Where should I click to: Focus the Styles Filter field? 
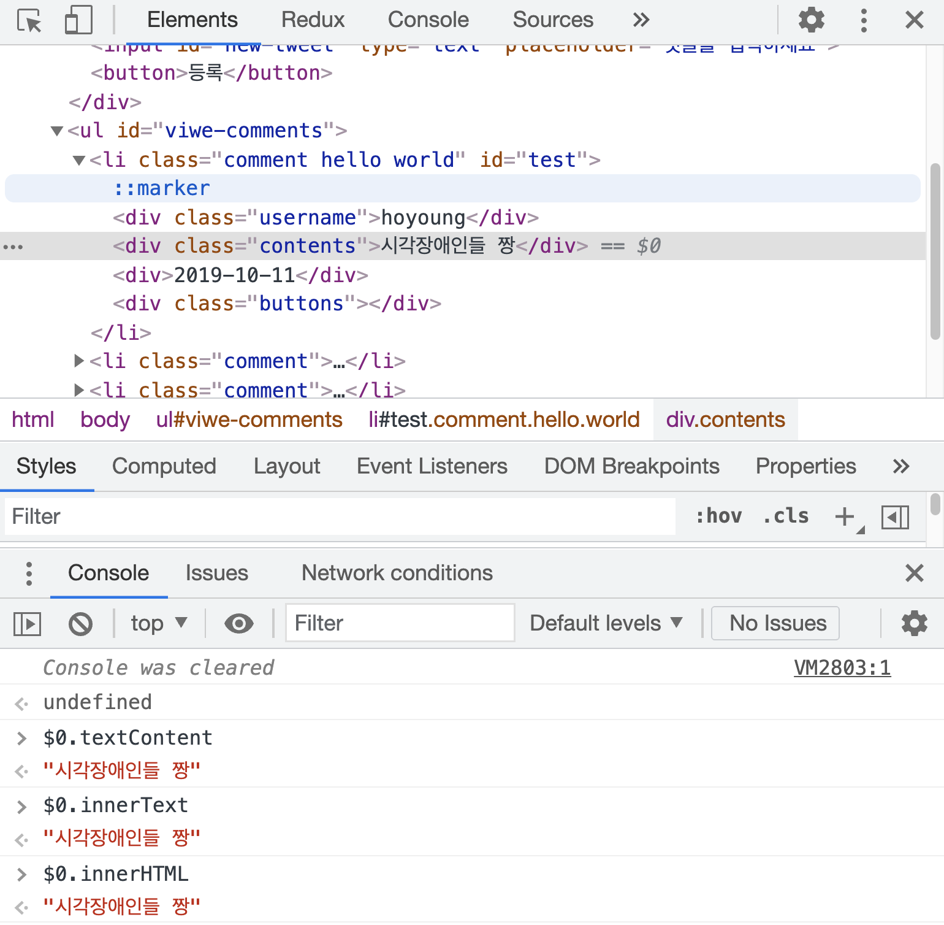tap(340, 516)
